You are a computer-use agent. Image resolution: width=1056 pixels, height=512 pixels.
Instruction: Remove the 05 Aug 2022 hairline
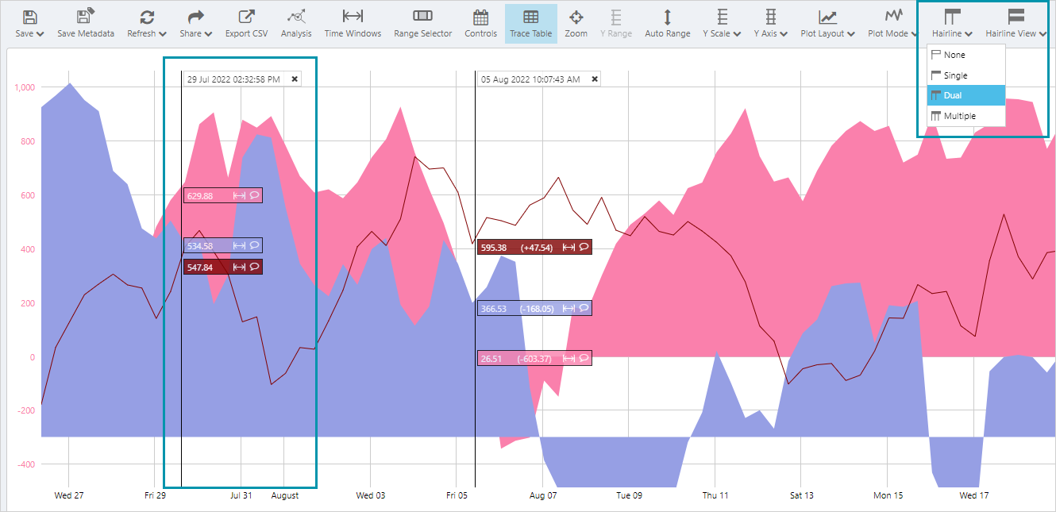(595, 79)
